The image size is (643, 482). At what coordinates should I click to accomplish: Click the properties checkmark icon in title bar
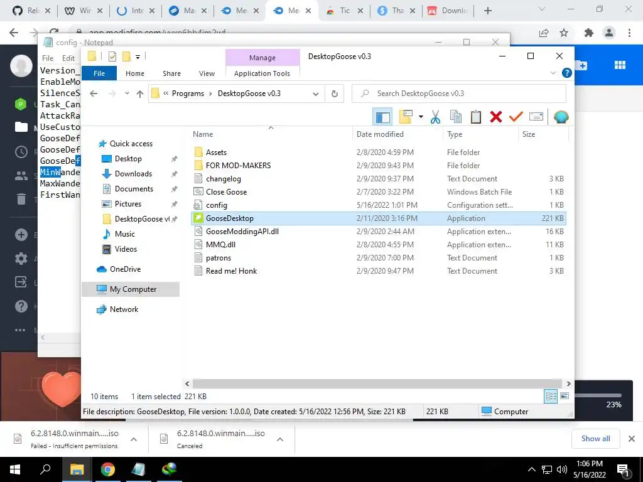pyautogui.click(x=112, y=56)
